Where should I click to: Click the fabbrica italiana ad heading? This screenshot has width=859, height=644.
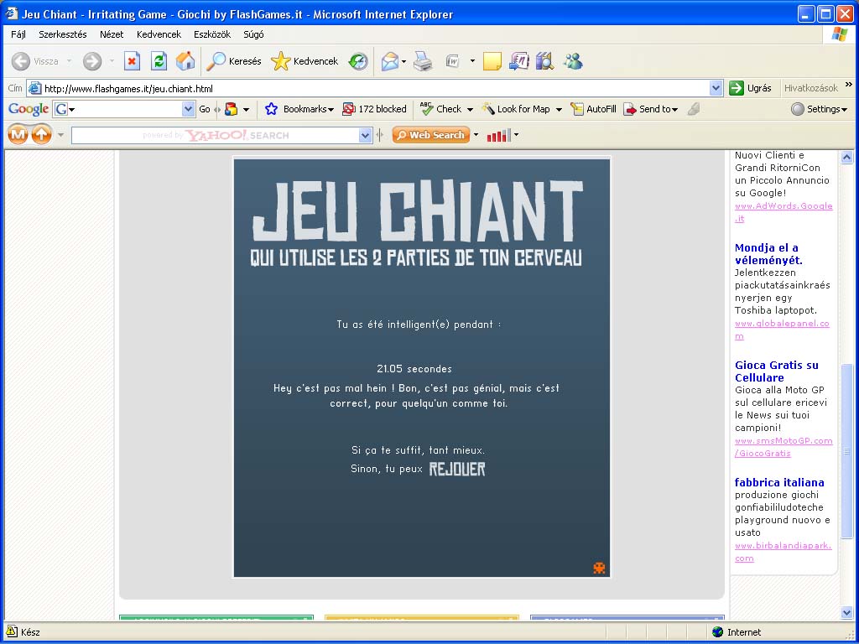[x=779, y=482]
